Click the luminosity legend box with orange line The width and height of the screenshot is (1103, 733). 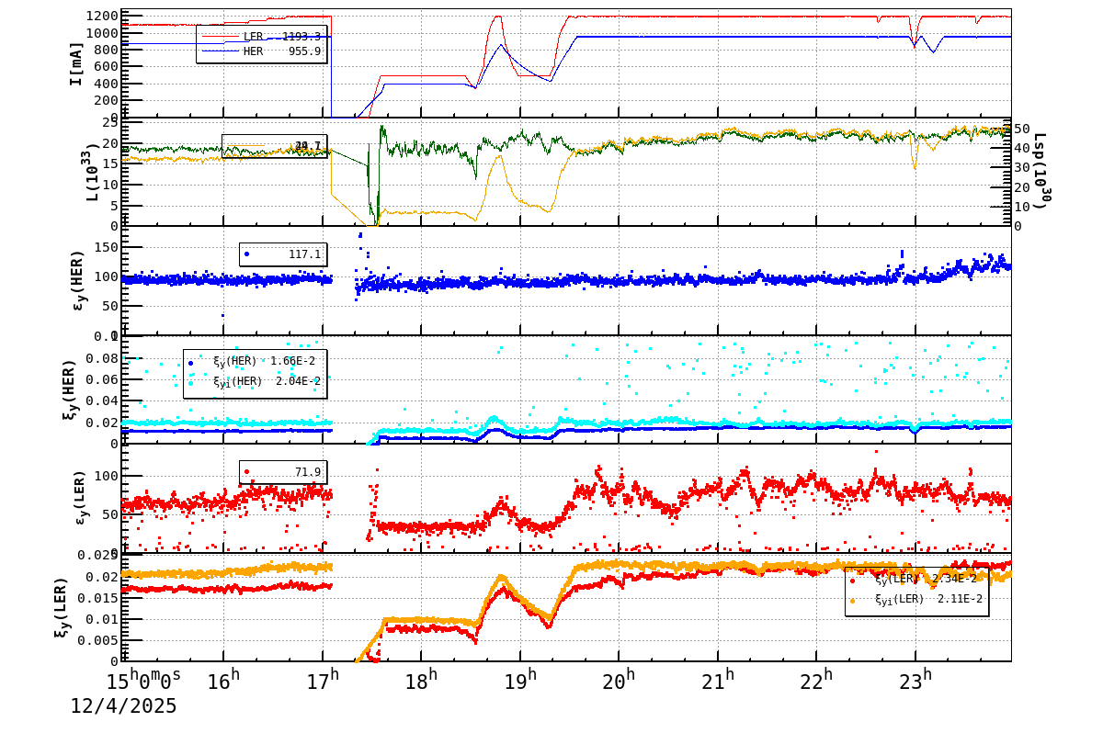[x=274, y=146]
